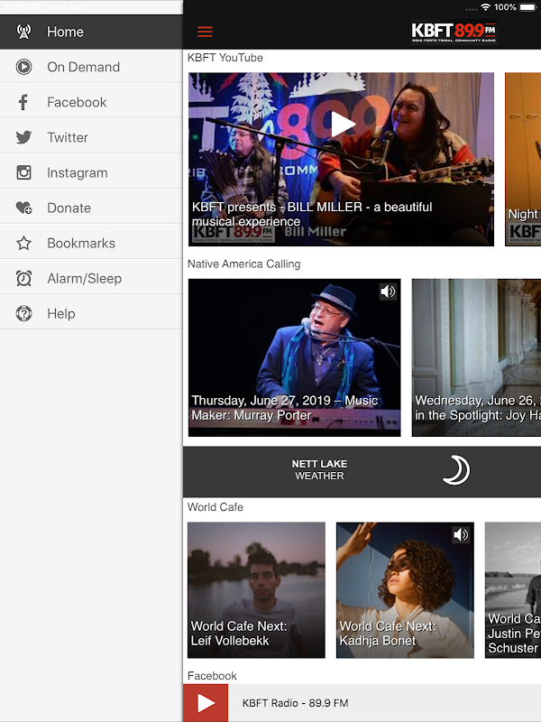Screen dimensions: 541x722
Task: Tap the KBFT Radio - 89.9 FM label
Action: pyautogui.click(x=295, y=703)
